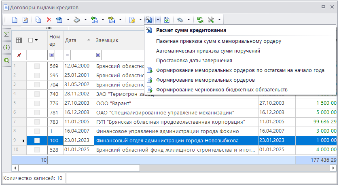Toggle the select-all checkbox in table header
339x186 pixels.
[30, 40]
